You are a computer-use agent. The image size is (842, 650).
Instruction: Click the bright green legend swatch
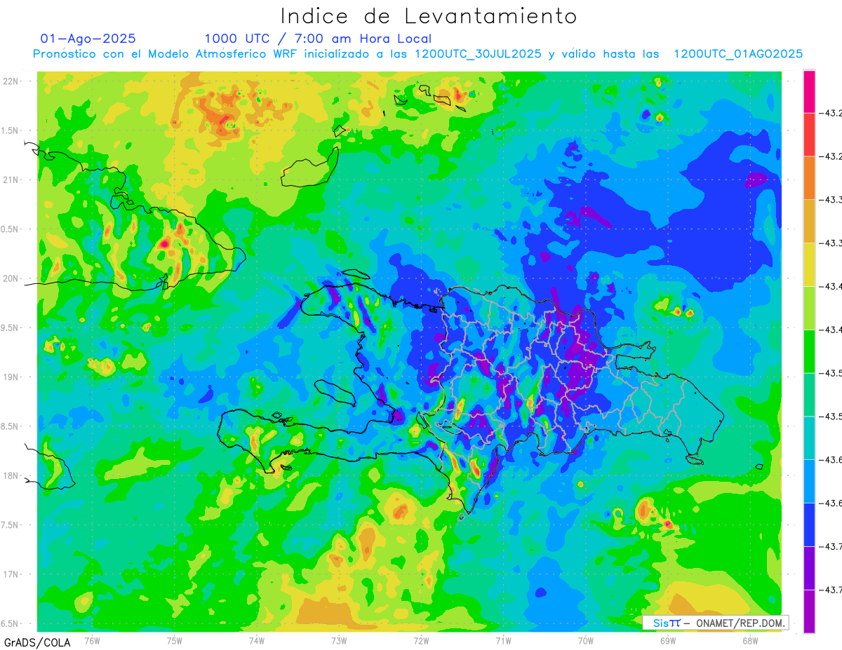pos(809,351)
